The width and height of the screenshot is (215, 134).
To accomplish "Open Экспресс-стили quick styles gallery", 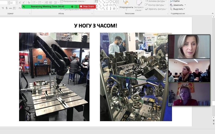I will point(139,5).
